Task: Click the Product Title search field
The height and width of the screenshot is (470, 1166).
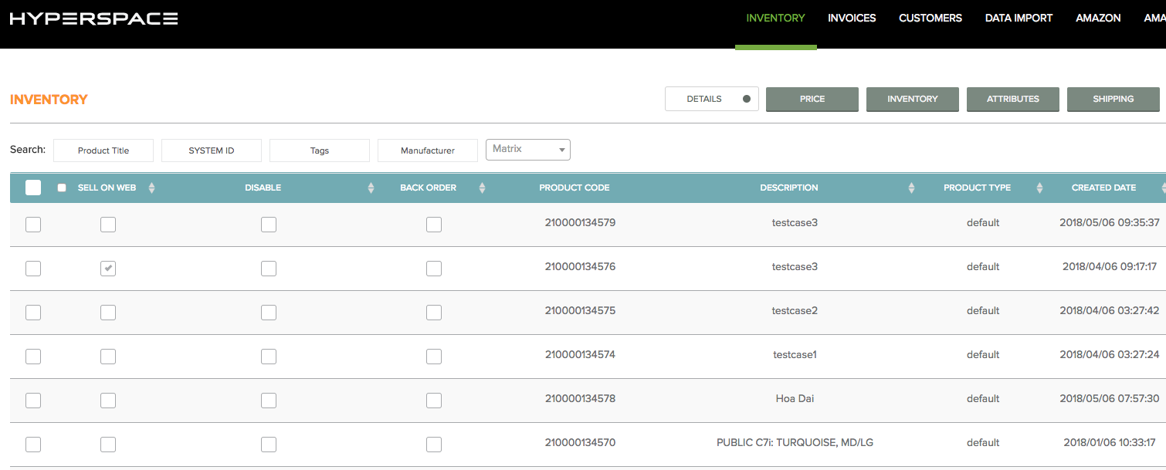Action: point(103,150)
